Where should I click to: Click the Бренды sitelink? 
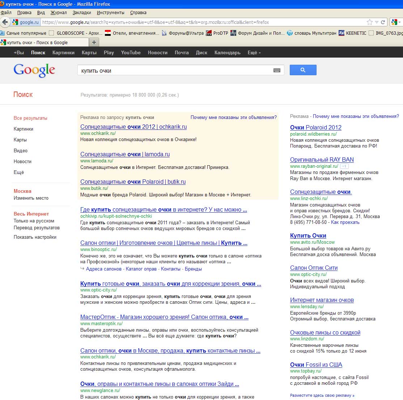tap(193, 269)
